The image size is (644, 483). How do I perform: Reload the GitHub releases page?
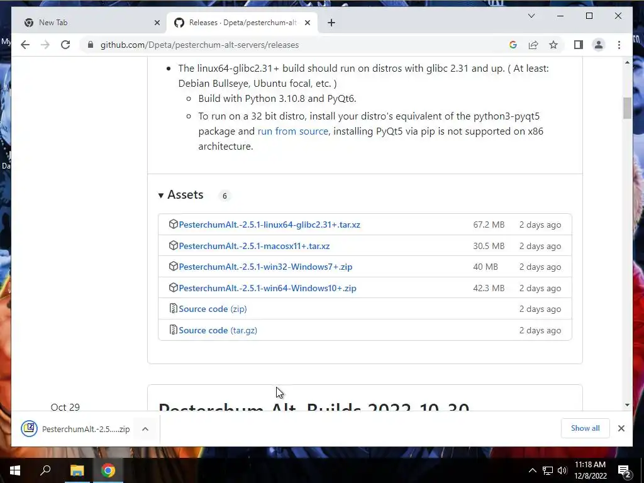tap(65, 45)
